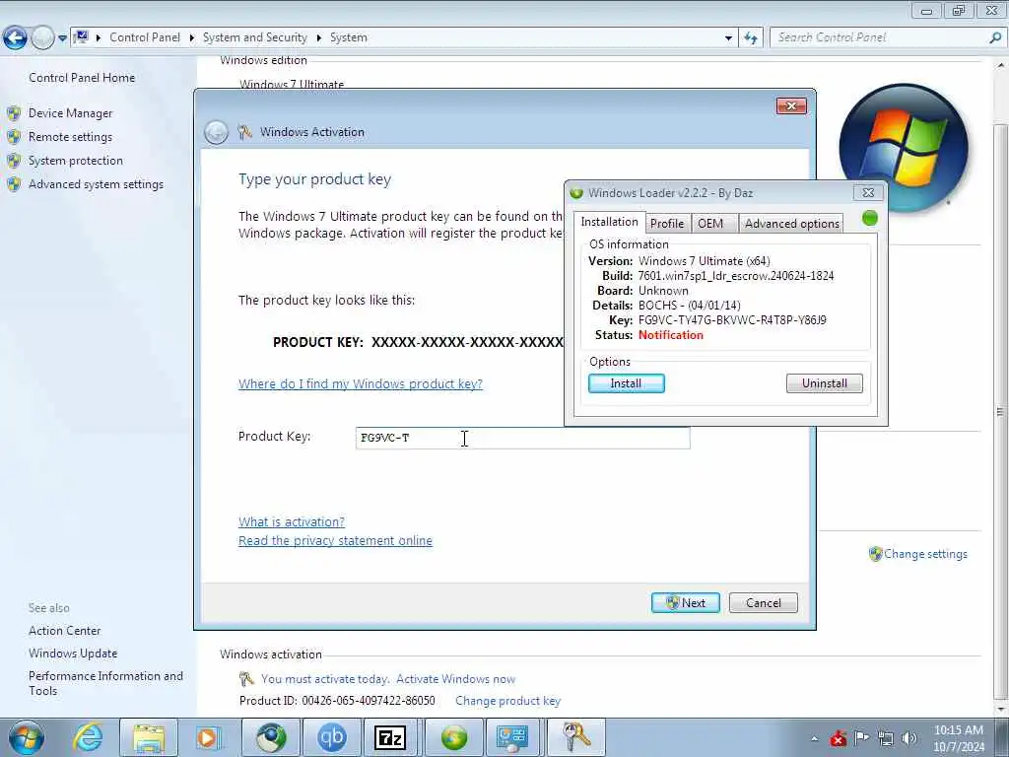Click the red security tray icon
1009x757 pixels.
[x=838, y=738]
